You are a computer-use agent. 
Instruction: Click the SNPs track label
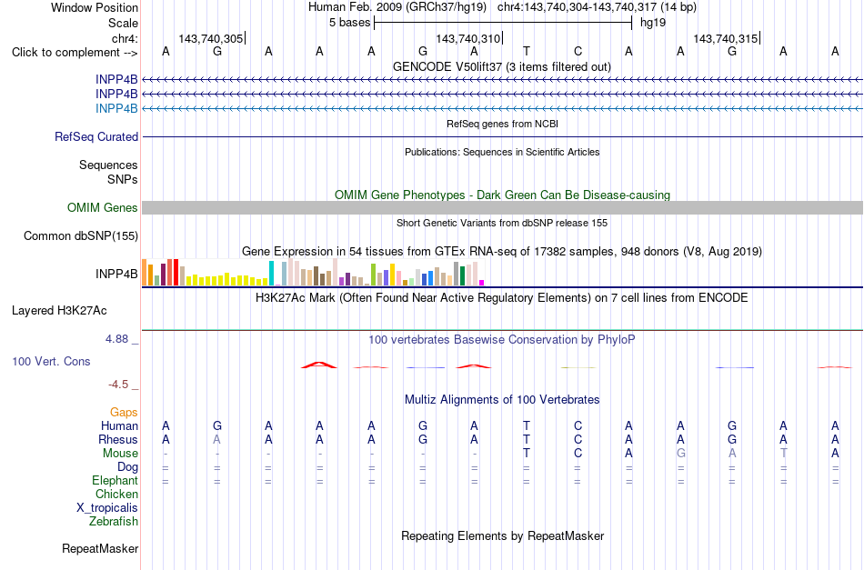(123, 179)
